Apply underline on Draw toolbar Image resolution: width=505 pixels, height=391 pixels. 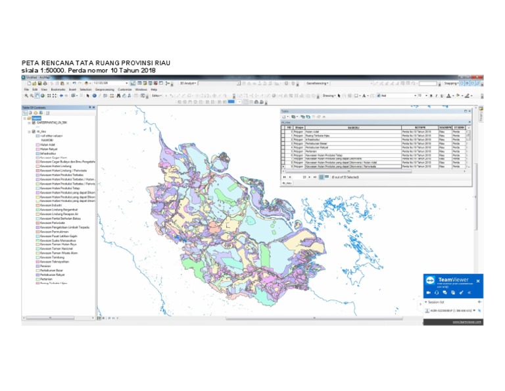click(x=442, y=95)
